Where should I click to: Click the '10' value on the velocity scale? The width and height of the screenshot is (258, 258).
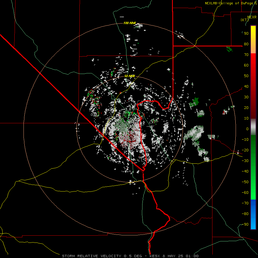click(246, 118)
